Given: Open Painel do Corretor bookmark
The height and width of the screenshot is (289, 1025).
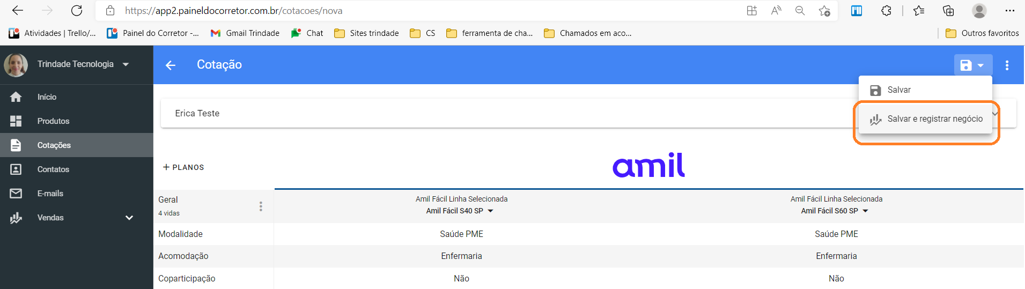Looking at the screenshot, I should [x=153, y=33].
